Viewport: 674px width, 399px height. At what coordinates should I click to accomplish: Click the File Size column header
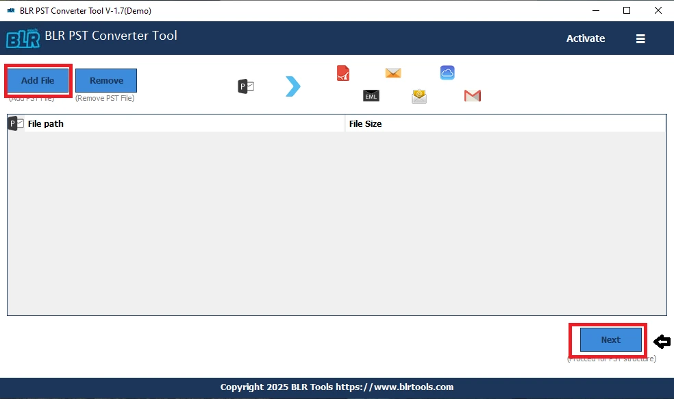pos(505,123)
